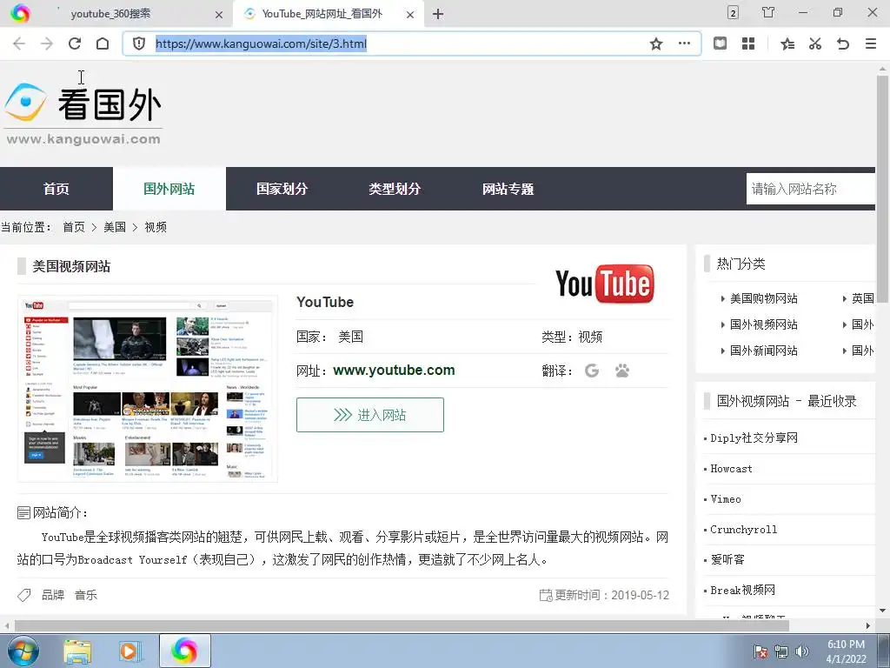Reload the page with refresh icon
The image size is (890, 668).
(x=75, y=43)
